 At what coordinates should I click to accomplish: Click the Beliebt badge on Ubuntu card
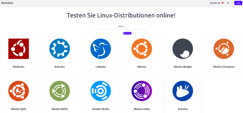(127, 33)
